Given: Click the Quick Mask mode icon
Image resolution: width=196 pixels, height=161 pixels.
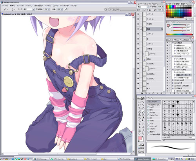Looking at the screenshot, I should tap(143, 145).
